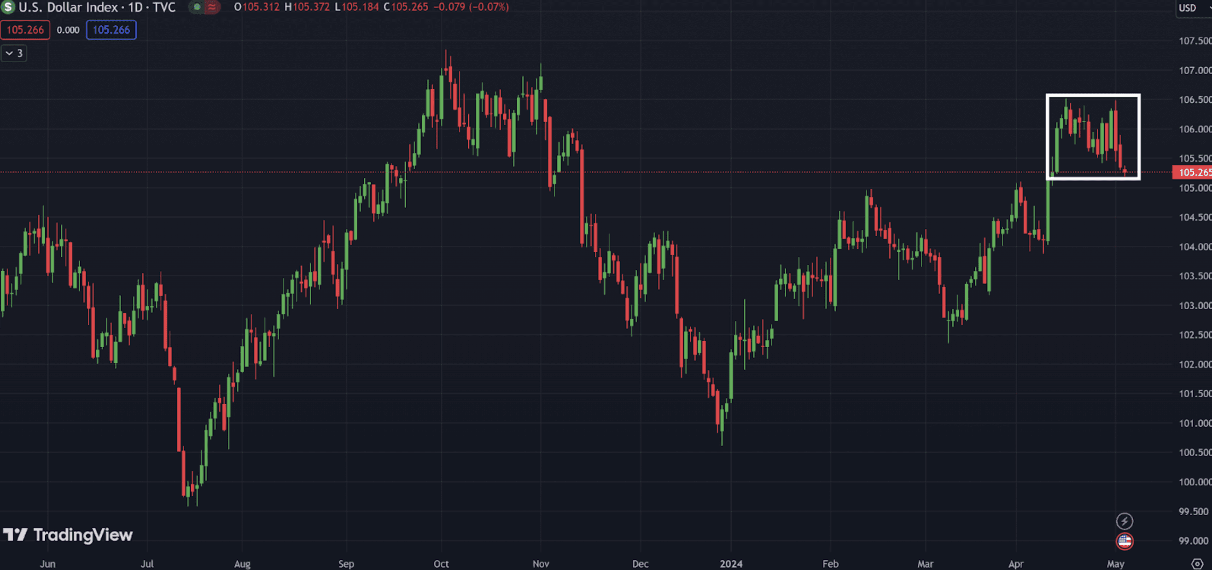The height and width of the screenshot is (570, 1212).
Task: Click the lightning bolt event icon
Action: point(1124,521)
